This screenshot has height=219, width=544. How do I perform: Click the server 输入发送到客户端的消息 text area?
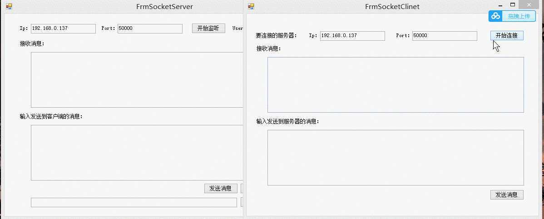pos(137,152)
